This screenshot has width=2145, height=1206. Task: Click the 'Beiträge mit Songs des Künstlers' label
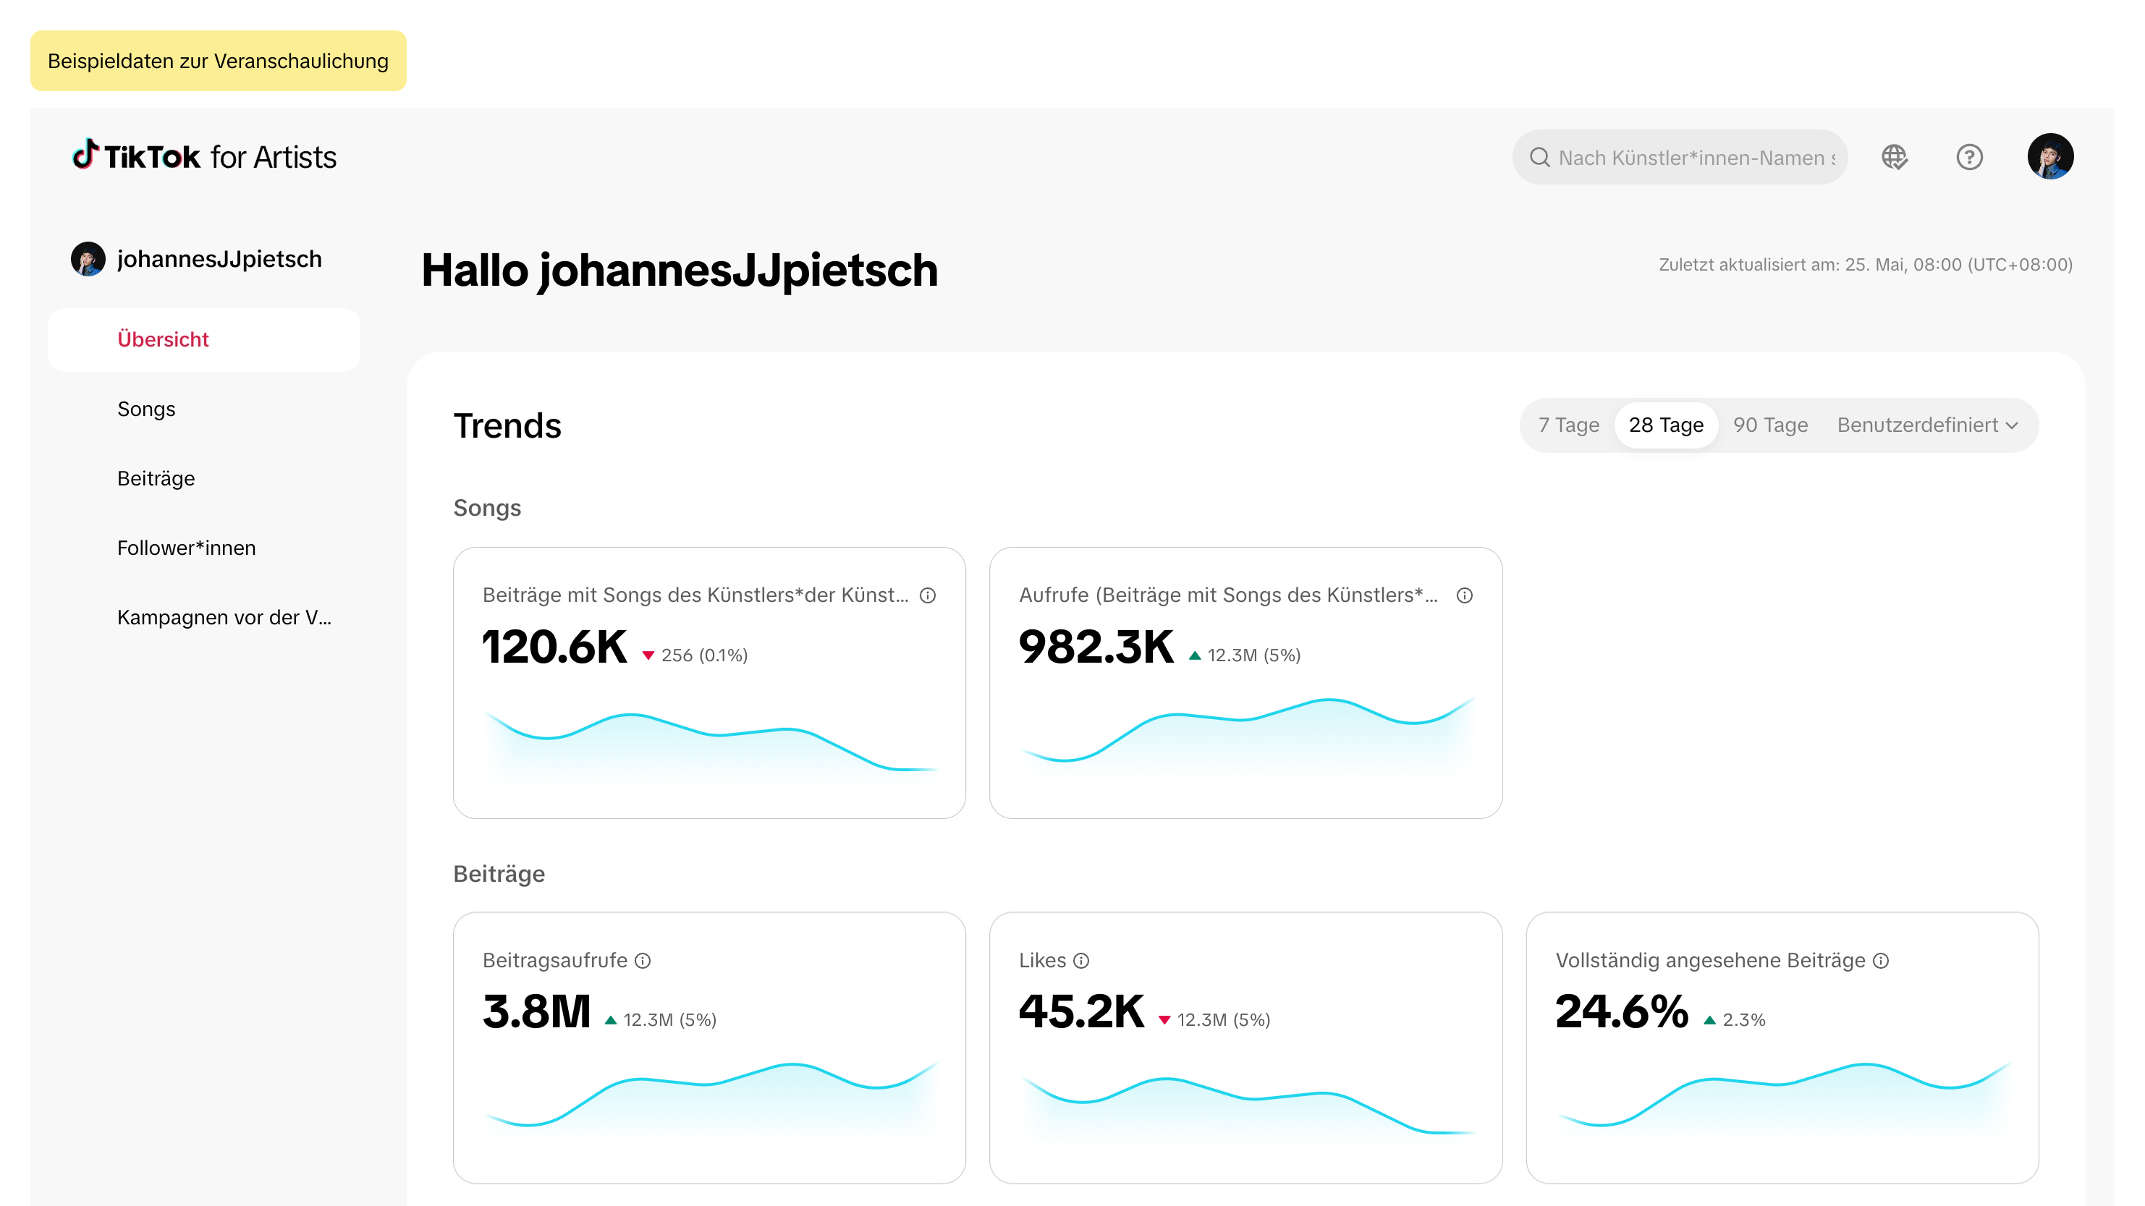click(x=696, y=595)
